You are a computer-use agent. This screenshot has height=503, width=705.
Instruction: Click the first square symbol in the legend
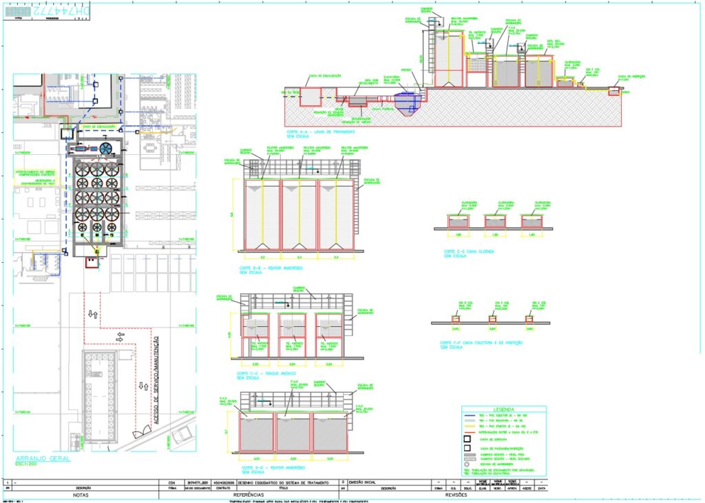(467, 438)
